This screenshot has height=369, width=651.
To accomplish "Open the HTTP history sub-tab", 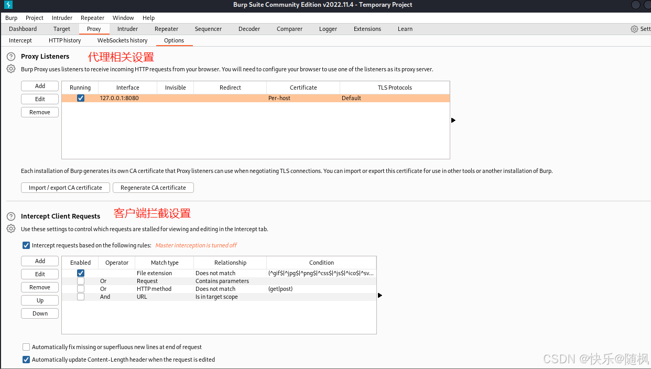I will click(x=64, y=40).
